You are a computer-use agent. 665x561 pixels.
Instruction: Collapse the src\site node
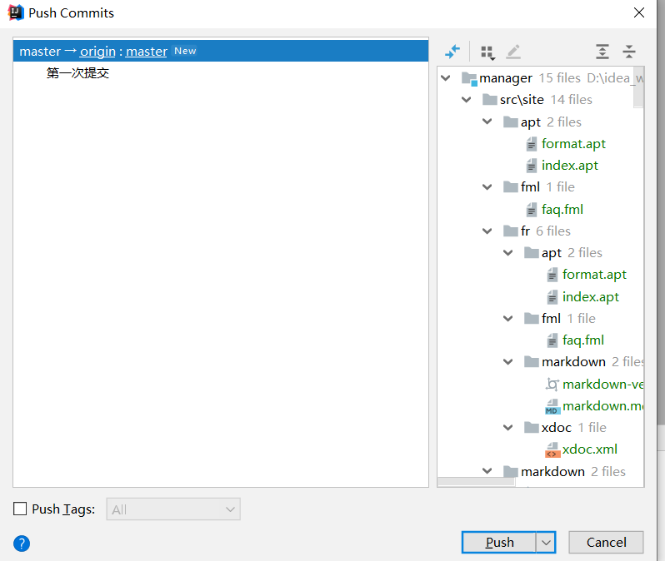(x=466, y=100)
